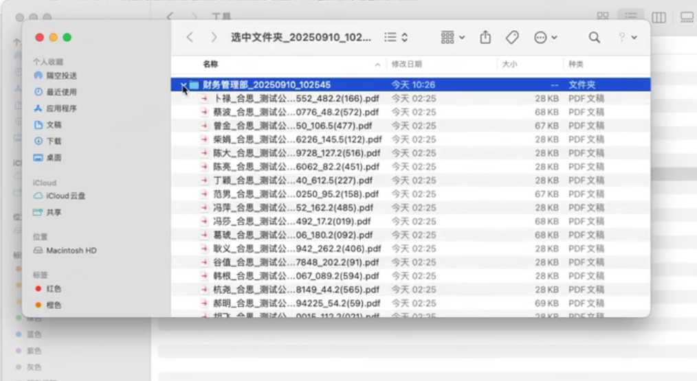
Task: Open the more actions ellipsis menu
Action: tap(545, 38)
